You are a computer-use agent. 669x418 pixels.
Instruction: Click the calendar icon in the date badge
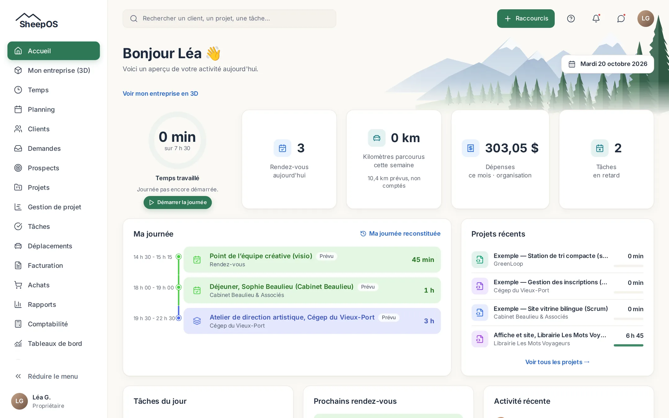572,64
